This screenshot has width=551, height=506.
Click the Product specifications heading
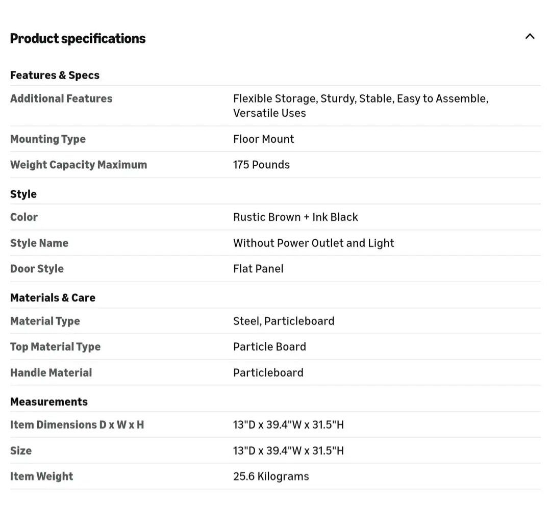78,39
